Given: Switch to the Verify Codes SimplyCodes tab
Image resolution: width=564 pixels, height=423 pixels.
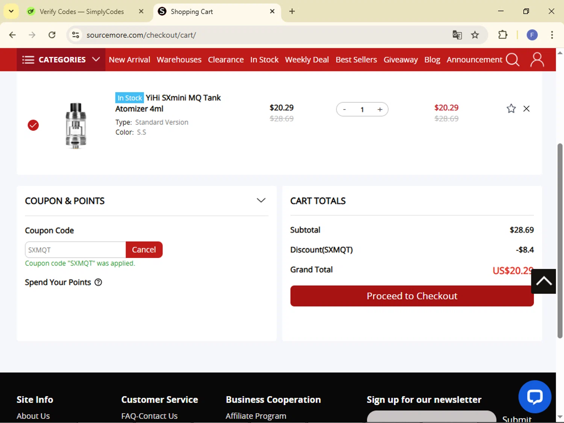Looking at the screenshot, I should click(x=82, y=12).
